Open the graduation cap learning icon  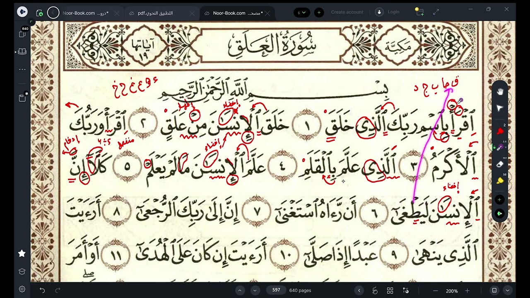tap(22, 272)
